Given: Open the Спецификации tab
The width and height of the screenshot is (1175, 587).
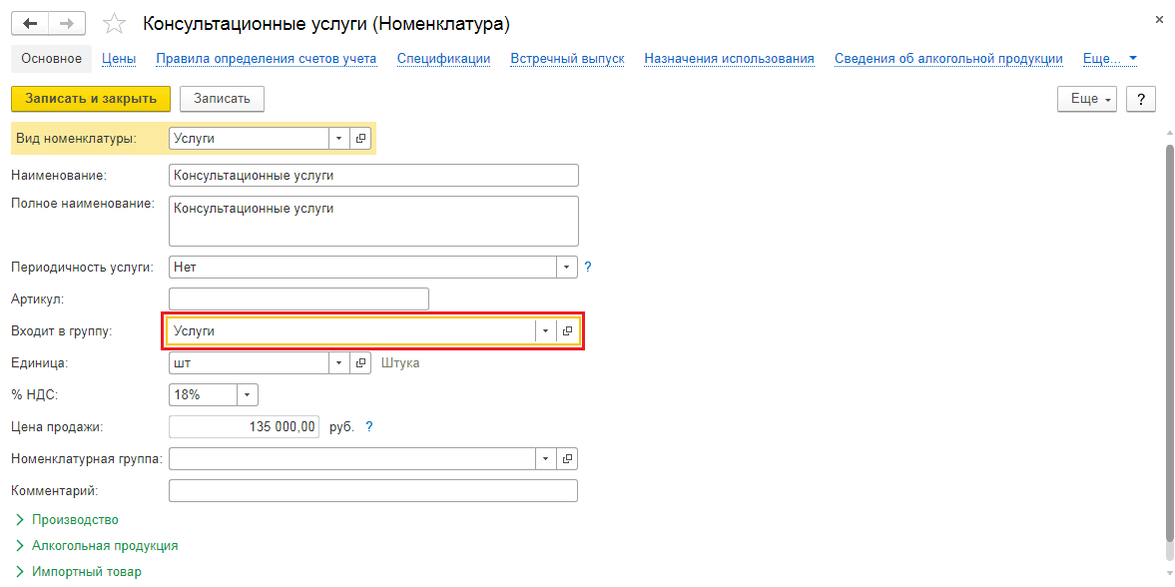Looking at the screenshot, I should 443,59.
